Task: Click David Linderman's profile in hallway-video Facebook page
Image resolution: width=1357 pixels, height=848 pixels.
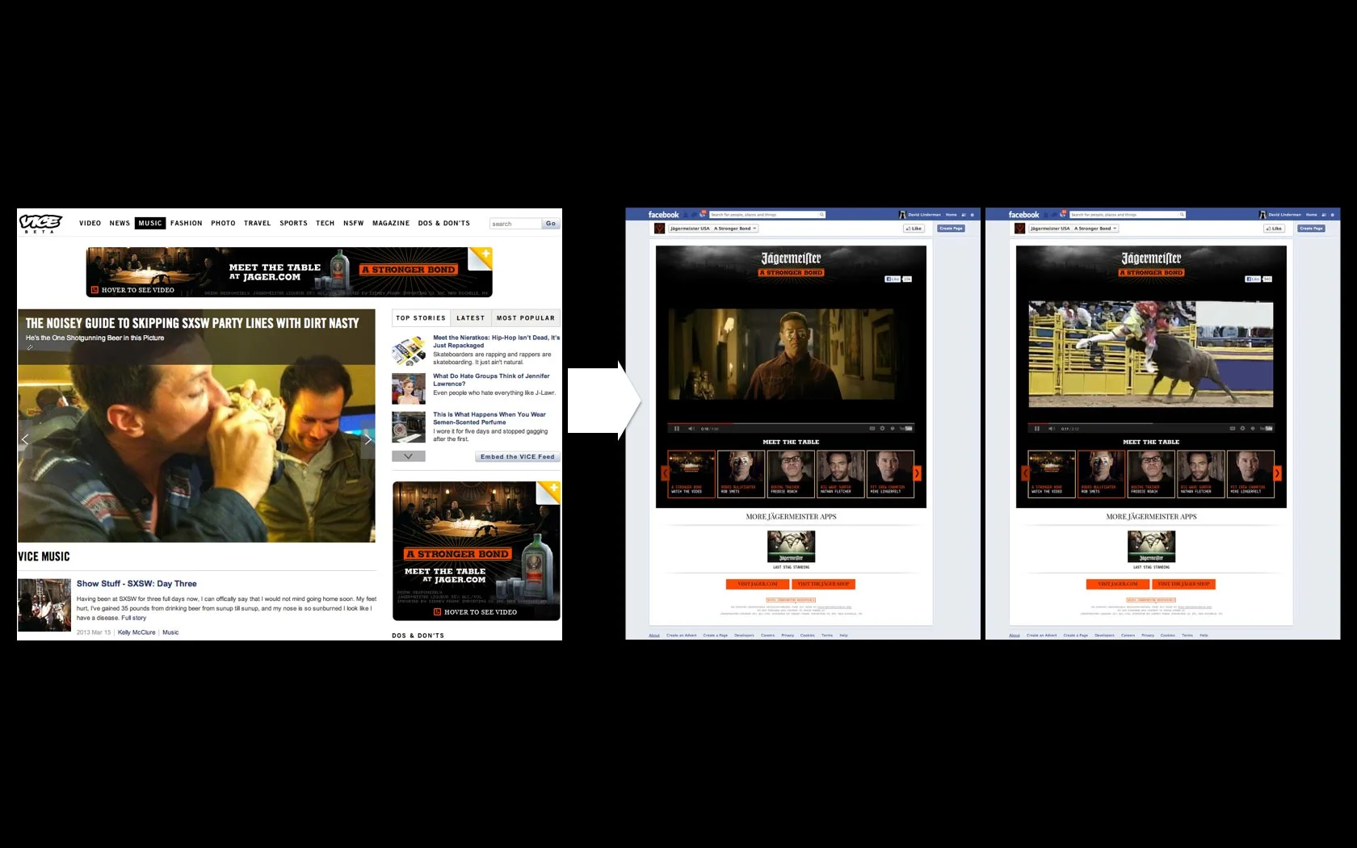Action: tap(921, 215)
